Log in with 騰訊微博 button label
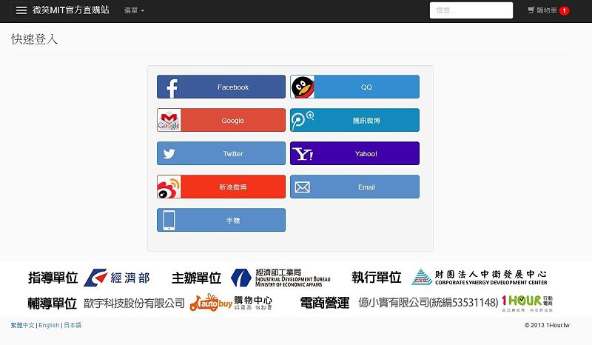592x345 pixels. (x=366, y=121)
